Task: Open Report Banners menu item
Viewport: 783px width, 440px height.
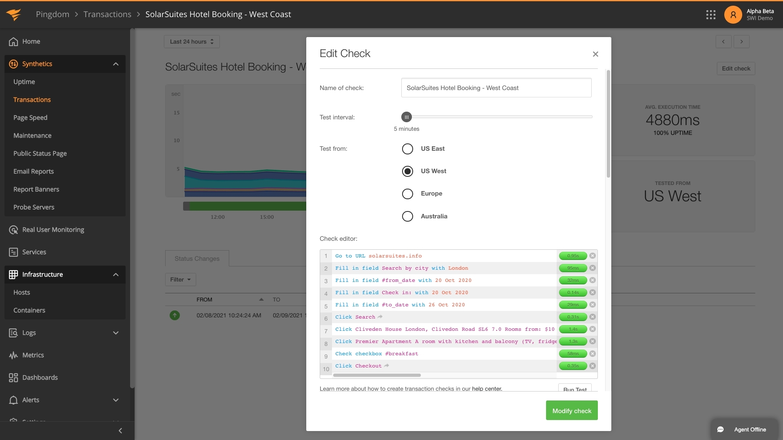Action: tap(36, 189)
